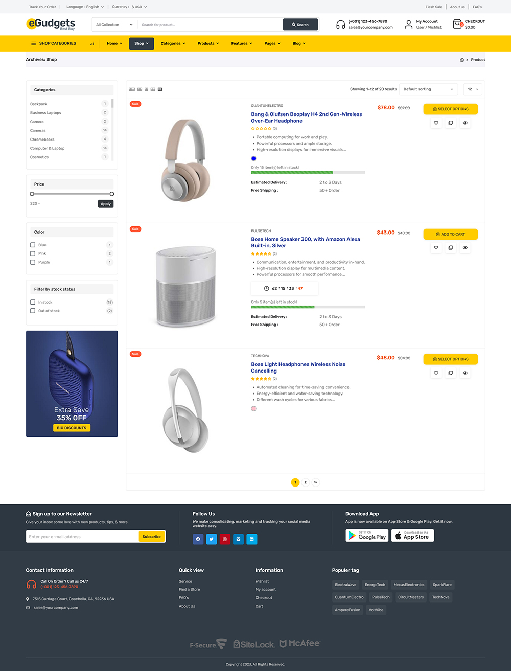Click the My Account user icon
Screen dimensions: 511x671
coord(408,24)
